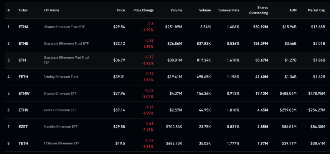Click the Price column header
Viewport: 330px width, 154px height.
point(121,10)
